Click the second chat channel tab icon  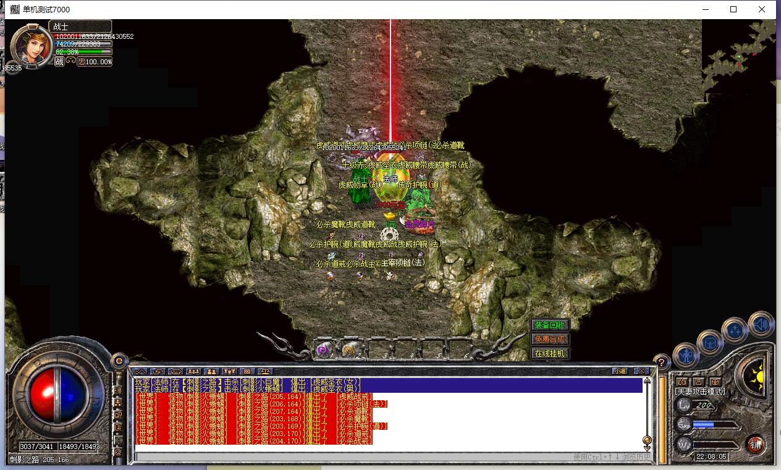click(x=158, y=371)
